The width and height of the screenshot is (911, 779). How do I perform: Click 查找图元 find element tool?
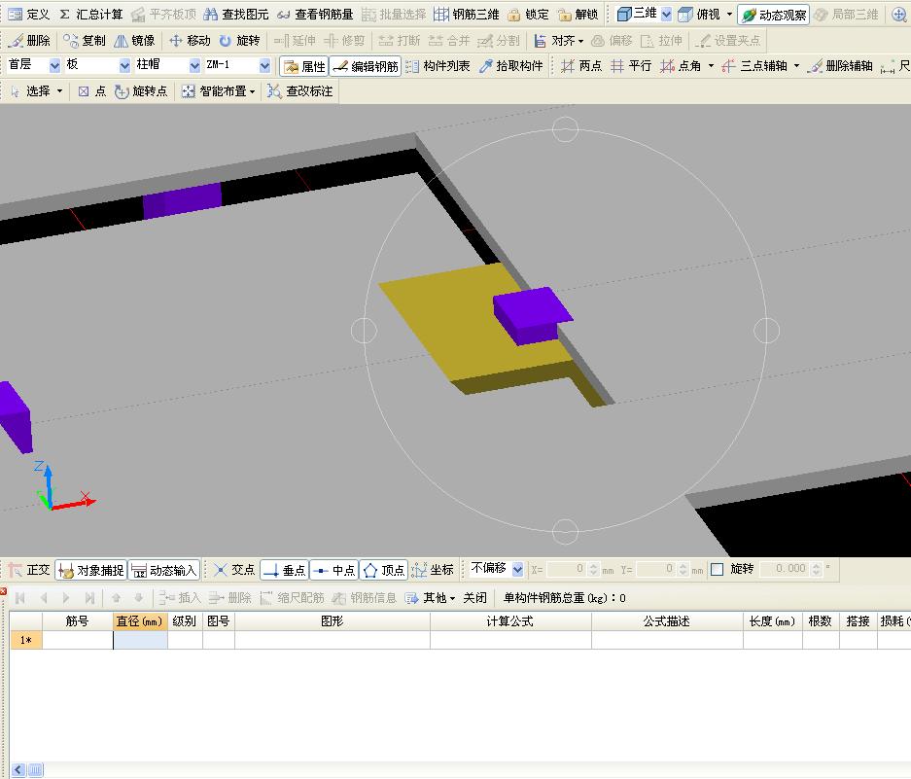[236, 14]
